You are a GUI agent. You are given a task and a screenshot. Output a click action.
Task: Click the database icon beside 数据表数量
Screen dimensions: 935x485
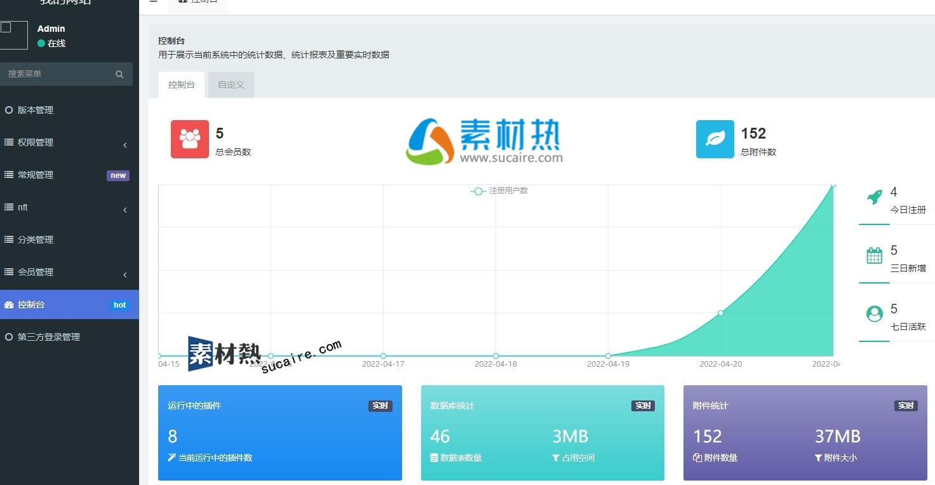pyautogui.click(x=434, y=458)
